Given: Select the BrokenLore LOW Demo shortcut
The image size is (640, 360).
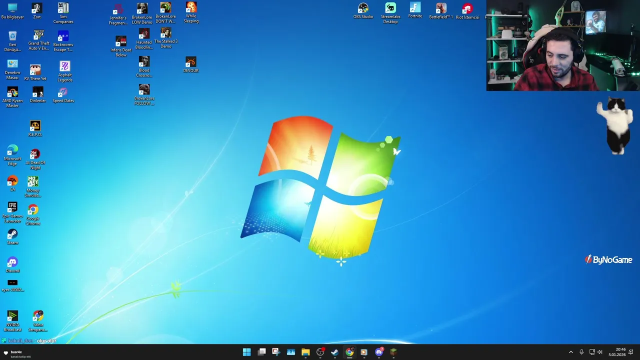Looking at the screenshot, I should pyautogui.click(x=142, y=13).
